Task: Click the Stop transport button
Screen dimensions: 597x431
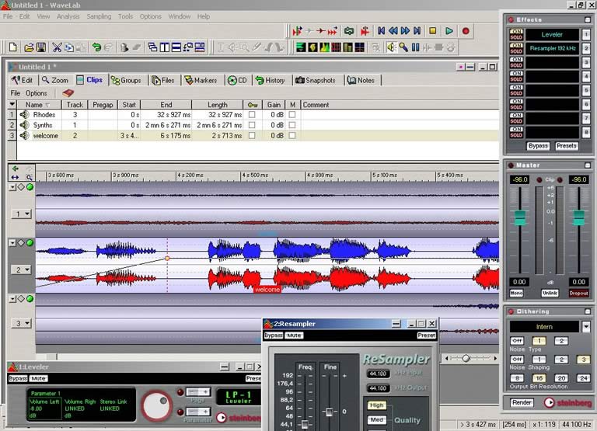Action: (432, 31)
